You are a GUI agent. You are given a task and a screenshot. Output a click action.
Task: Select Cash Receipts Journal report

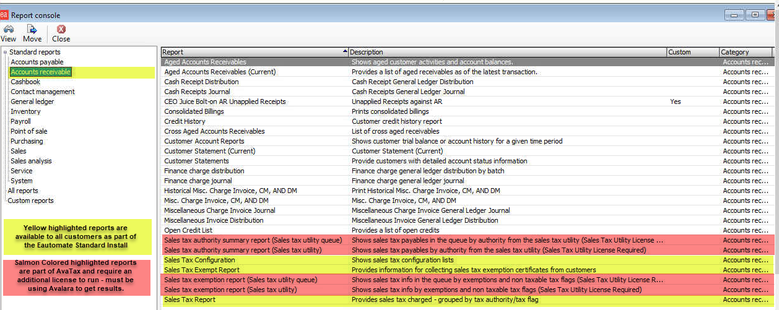(468, 92)
